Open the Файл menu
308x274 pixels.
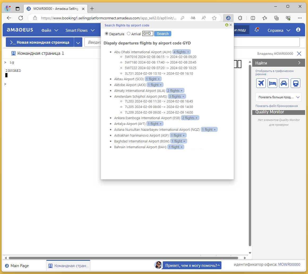[x=50, y=30]
